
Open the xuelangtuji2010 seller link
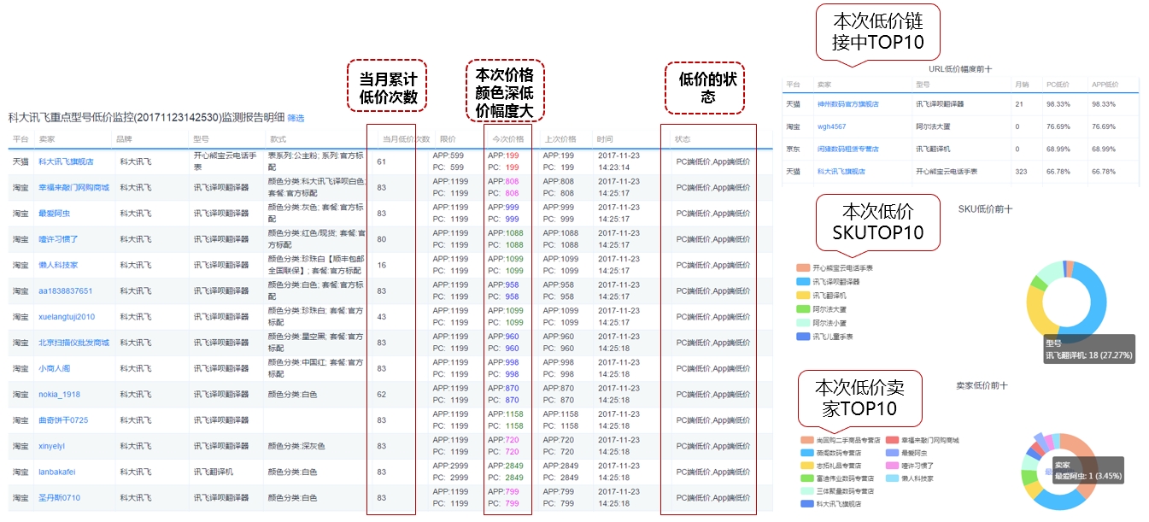67,317
